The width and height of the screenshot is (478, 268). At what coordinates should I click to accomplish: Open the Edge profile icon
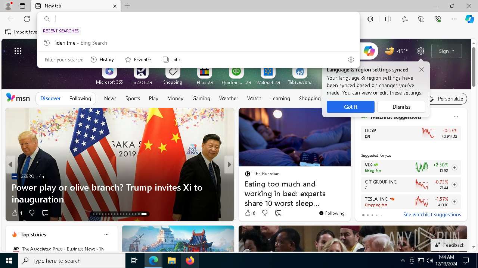8,6
